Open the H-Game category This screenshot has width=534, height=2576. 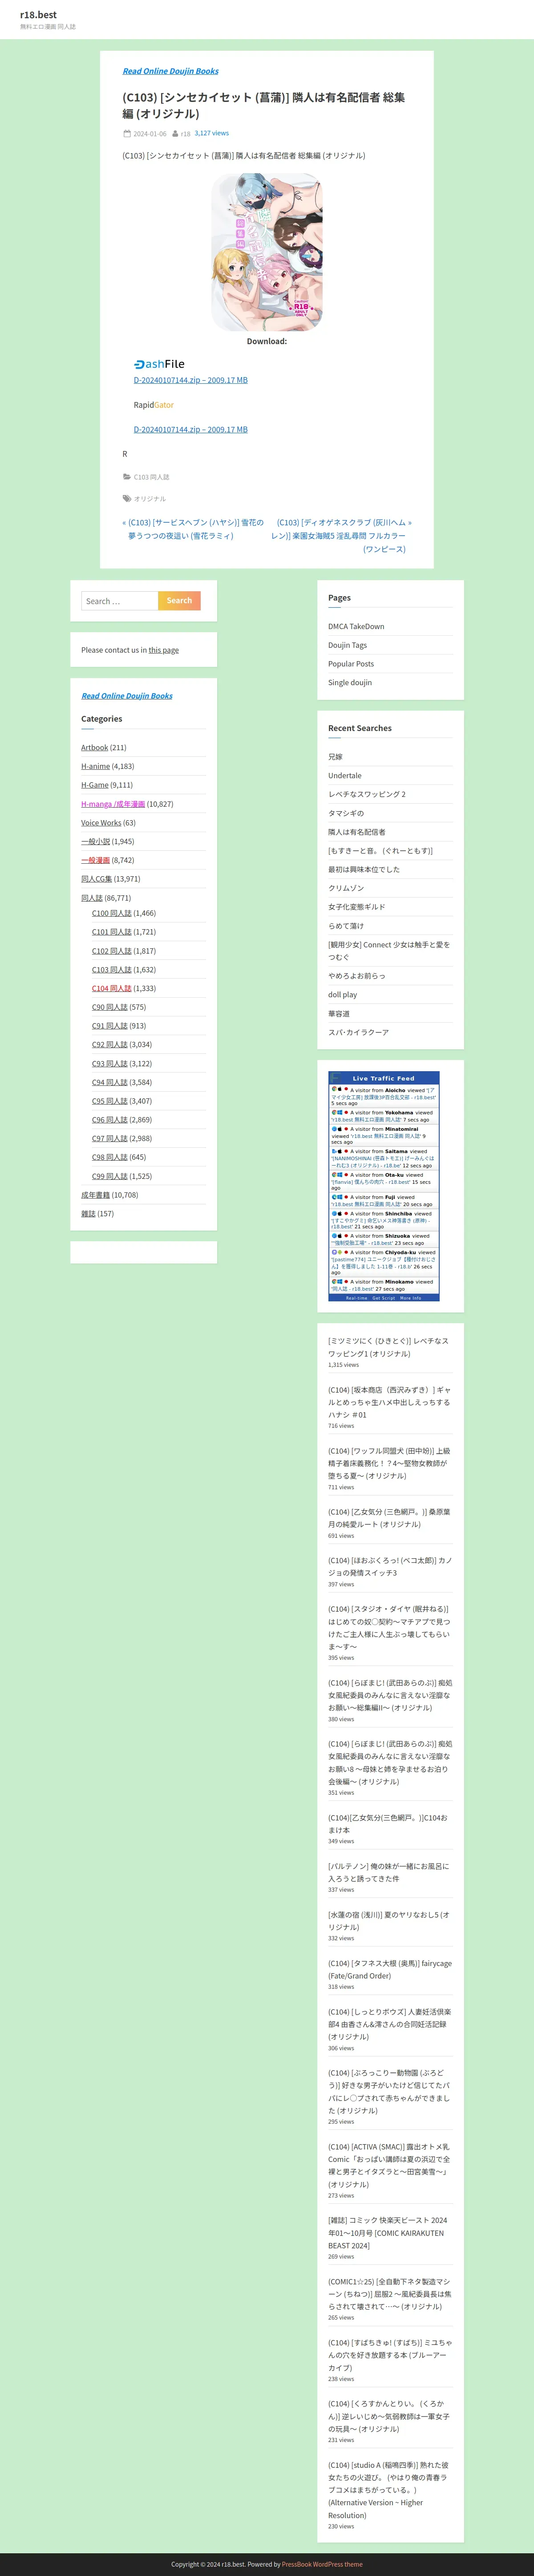[x=94, y=785]
